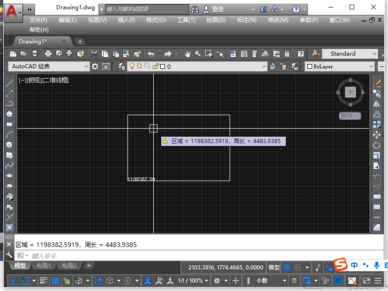This screenshot has height=291, width=388.
Task: Expand the undo history dropdown arrow
Action: click(159, 54)
